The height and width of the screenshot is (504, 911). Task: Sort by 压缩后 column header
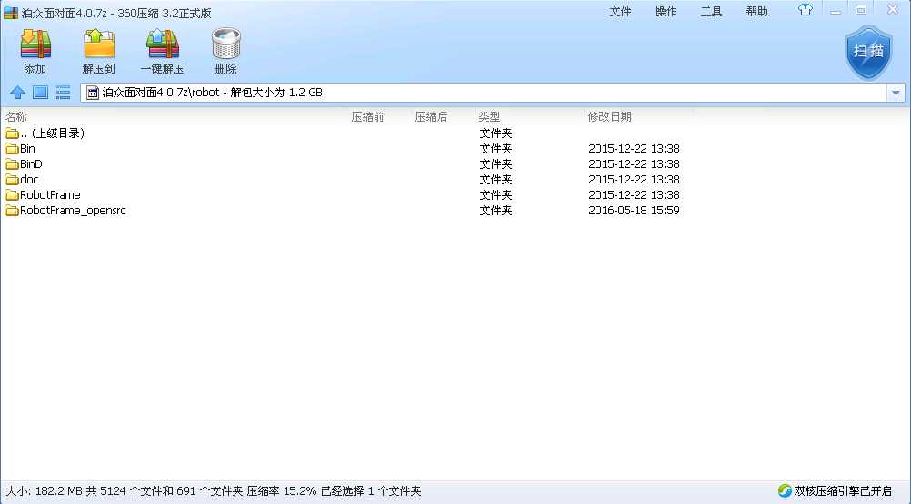[x=431, y=116]
